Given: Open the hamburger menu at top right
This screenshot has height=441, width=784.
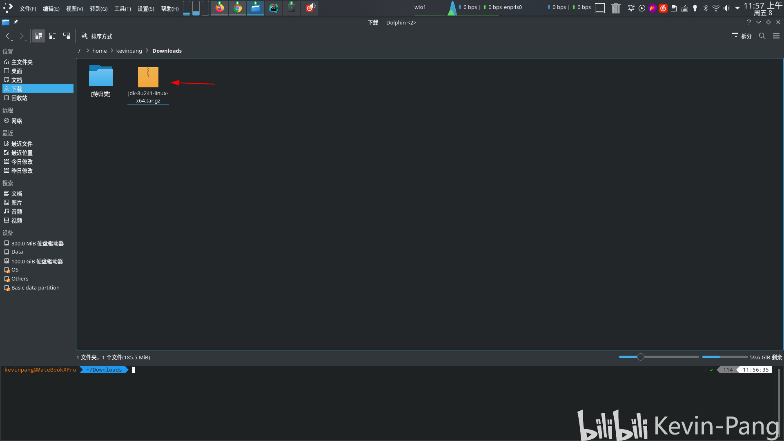Looking at the screenshot, I should click(x=777, y=36).
